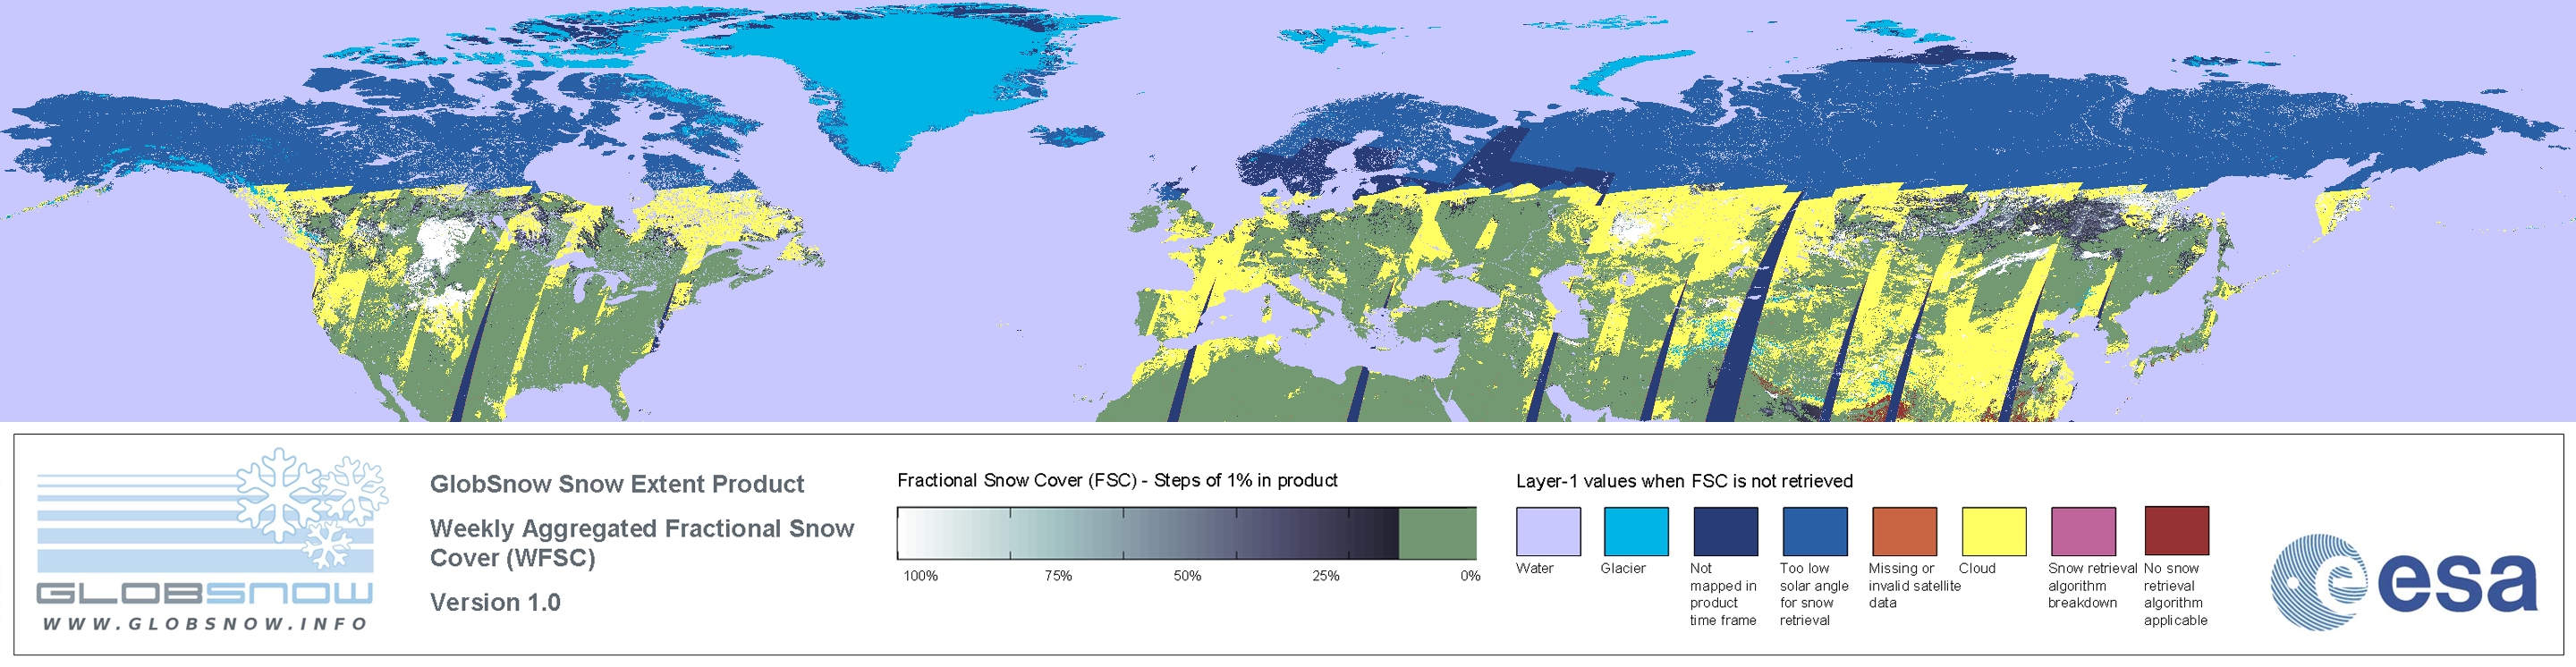Select the 'Too low solar angle' swatch
Viewport: 2576px width, 667px height.
[x=1814, y=531]
